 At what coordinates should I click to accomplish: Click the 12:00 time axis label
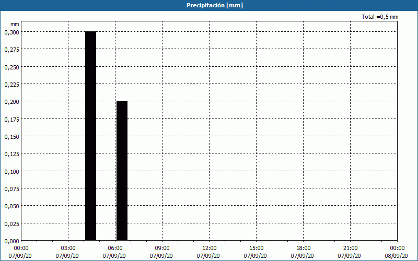pyautogui.click(x=210, y=248)
